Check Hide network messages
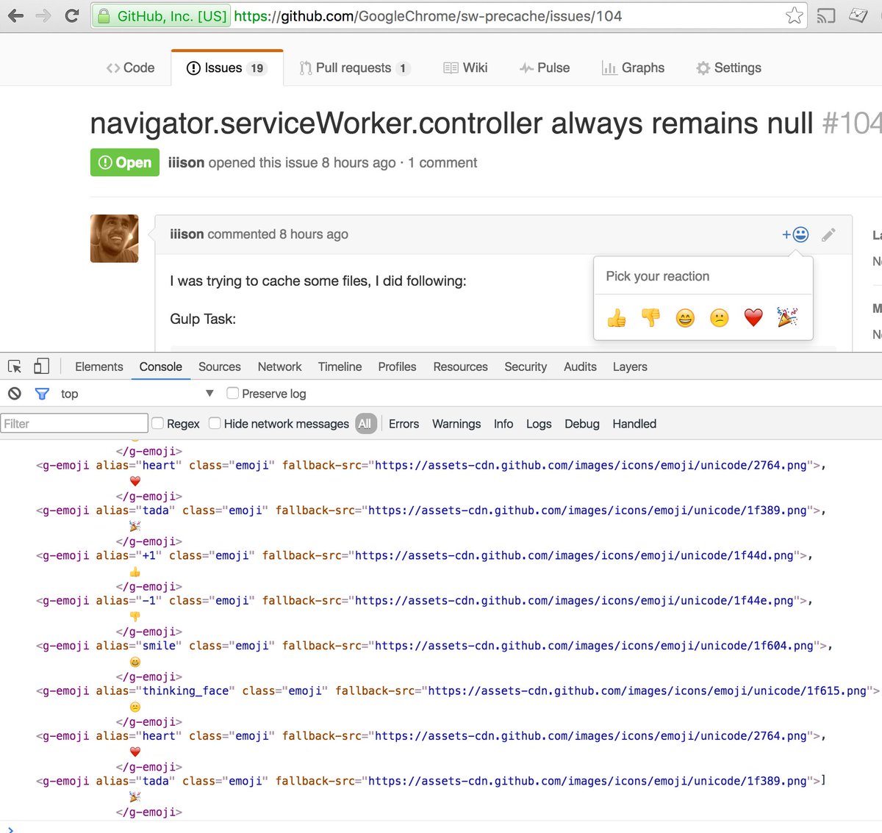The height and width of the screenshot is (833, 882). tap(215, 423)
